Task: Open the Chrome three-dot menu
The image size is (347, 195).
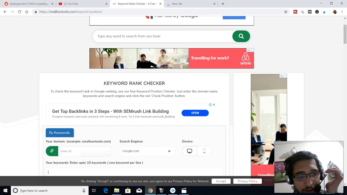Action: coord(342,12)
